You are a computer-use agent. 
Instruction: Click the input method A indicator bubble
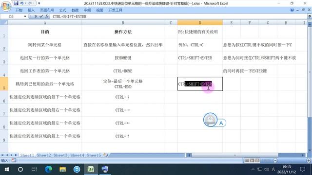click(x=221, y=123)
